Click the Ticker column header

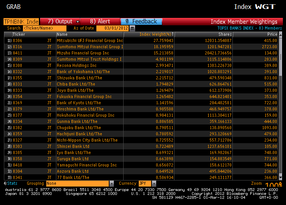[x=19, y=35]
